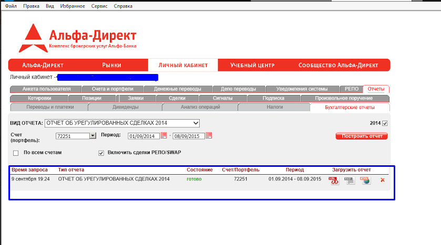Switch to the Сделки tab
Viewport: 441px width, 245px height.
click(177, 98)
